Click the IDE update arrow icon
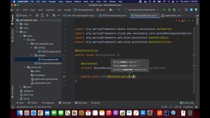The width and height of the screenshot is (210, 118). 191,10
